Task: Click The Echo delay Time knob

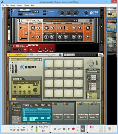Action: 33,28
